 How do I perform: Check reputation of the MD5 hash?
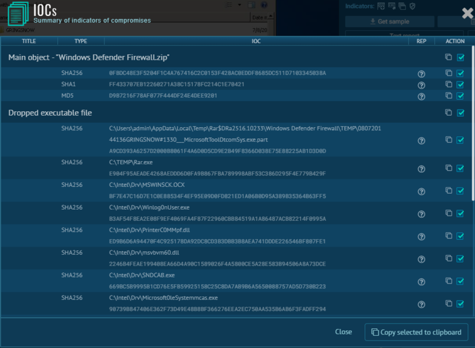tap(421, 97)
